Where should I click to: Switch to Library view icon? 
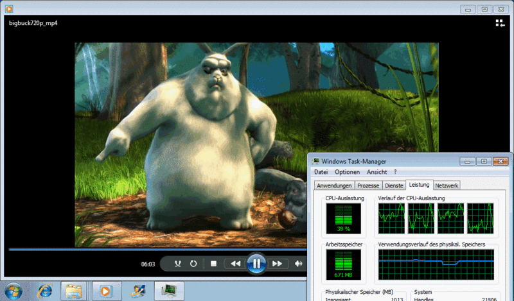500,23
